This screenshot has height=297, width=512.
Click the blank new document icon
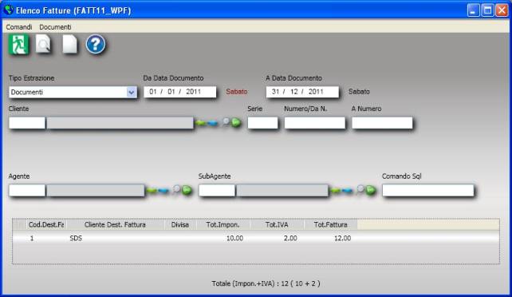[69, 44]
